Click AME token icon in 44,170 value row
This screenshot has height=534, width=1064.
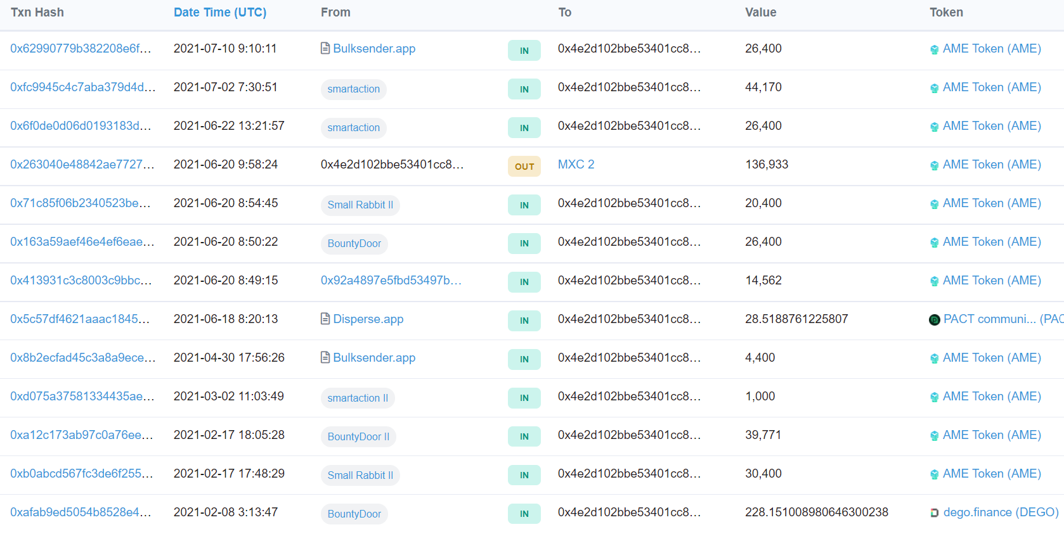point(934,88)
